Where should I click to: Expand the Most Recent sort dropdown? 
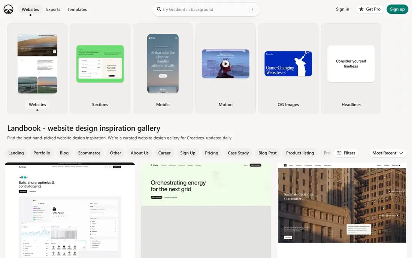(x=388, y=153)
